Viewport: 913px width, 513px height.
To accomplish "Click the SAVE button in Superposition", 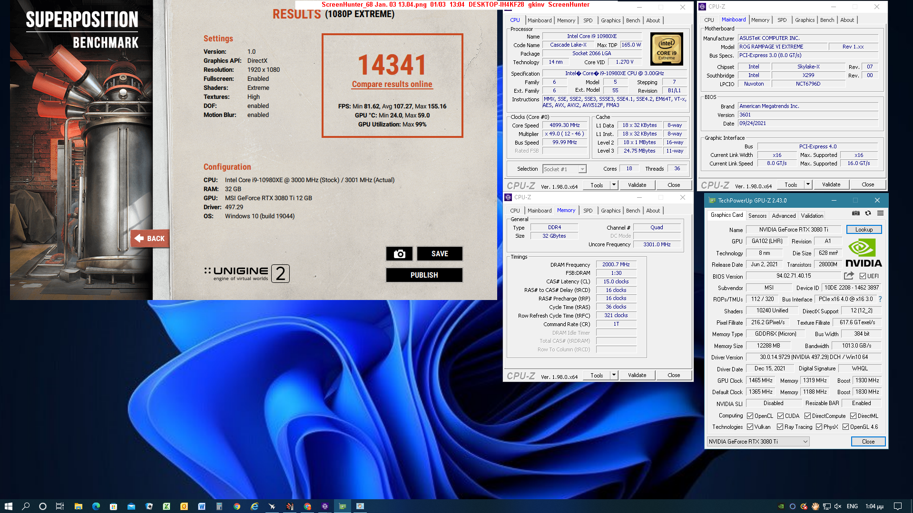I will click(440, 254).
